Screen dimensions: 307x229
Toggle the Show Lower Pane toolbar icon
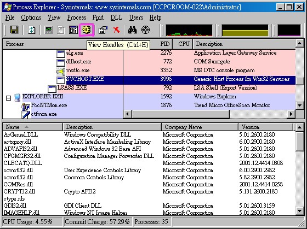click(x=73, y=30)
